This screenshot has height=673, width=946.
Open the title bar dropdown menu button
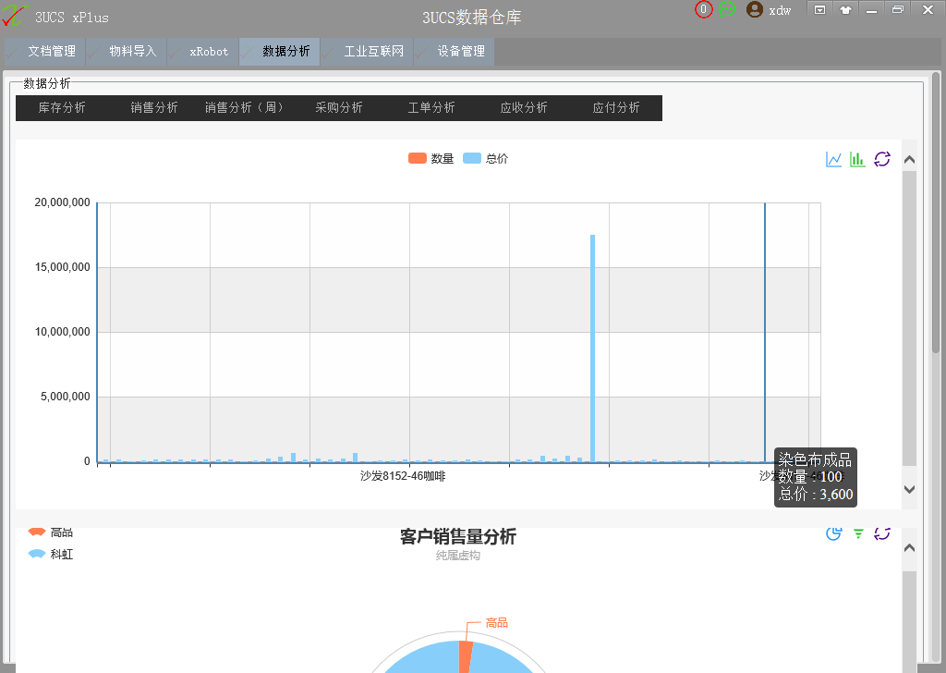(819, 9)
